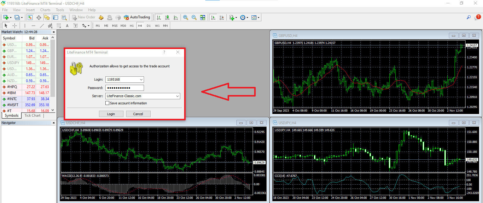Image resolution: width=483 pixels, height=203 pixels.
Task: Select the text label drawing tool
Action: 67,26
